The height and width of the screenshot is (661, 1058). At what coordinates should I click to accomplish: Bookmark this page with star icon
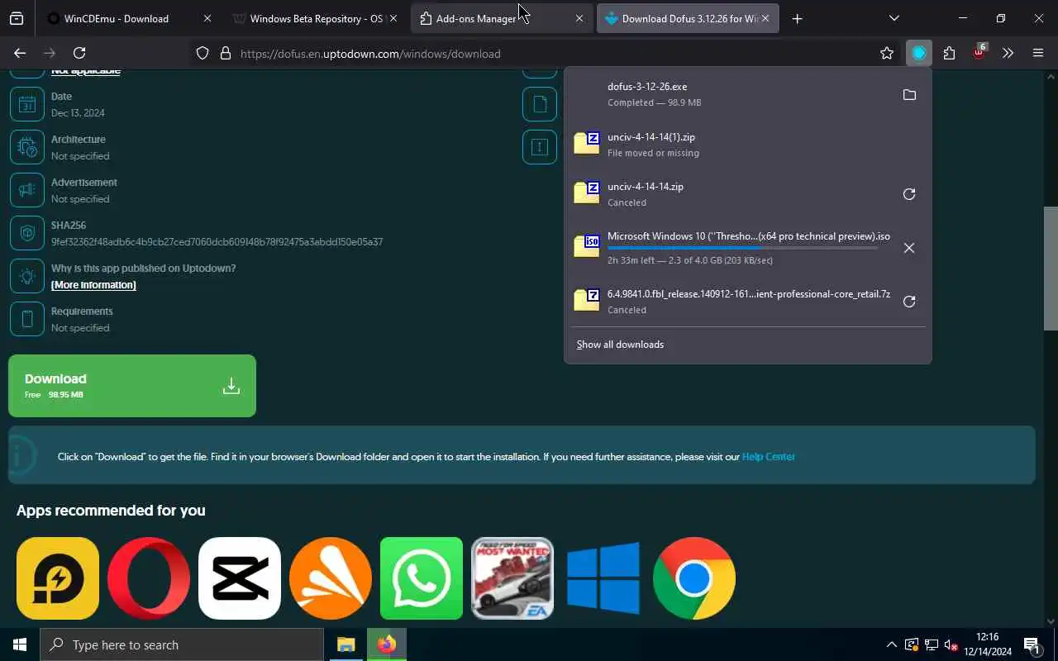pos(887,53)
